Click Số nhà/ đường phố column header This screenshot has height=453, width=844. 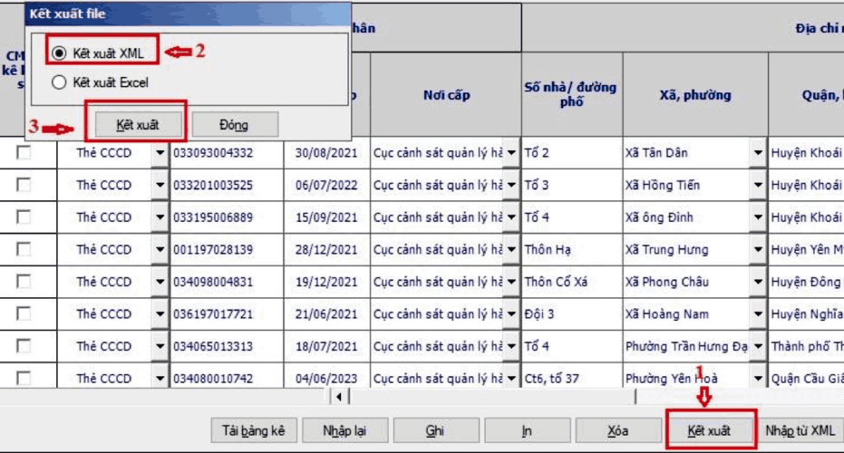(x=572, y=95)
